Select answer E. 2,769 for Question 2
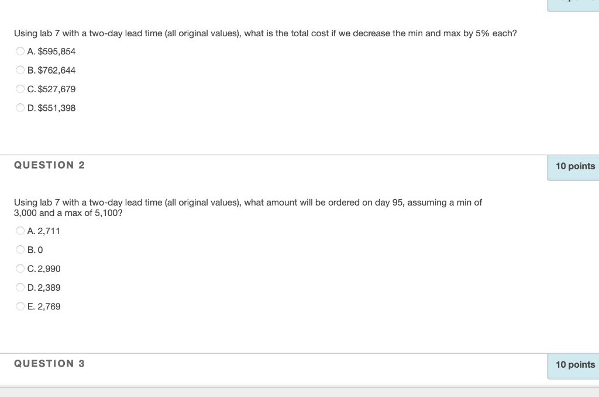 point(20,306)
